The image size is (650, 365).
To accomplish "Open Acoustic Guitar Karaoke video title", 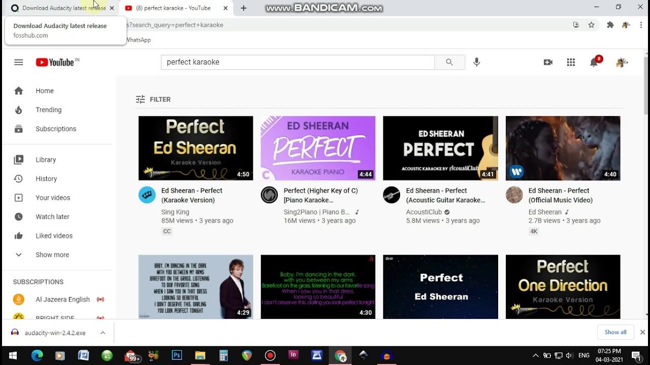I will click(x=445, y=195).
